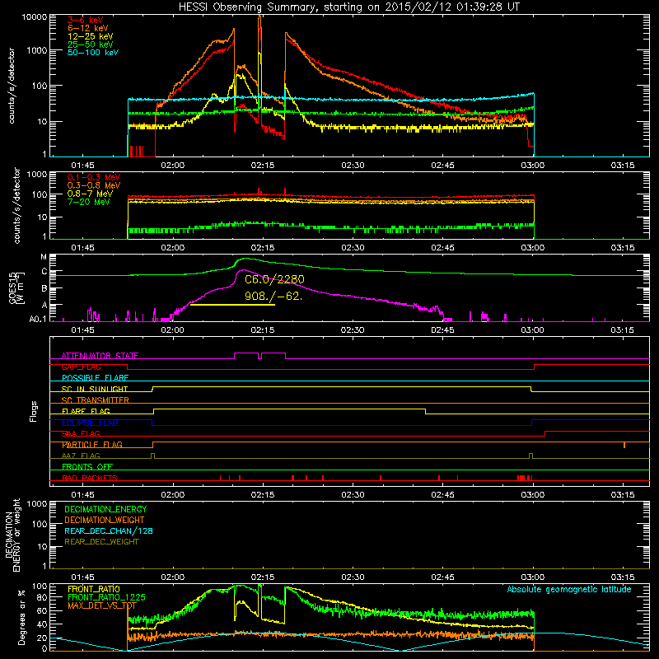Click the GAP_FLAG label
Viewport: 659px width, 659px height.
[81, 367]
